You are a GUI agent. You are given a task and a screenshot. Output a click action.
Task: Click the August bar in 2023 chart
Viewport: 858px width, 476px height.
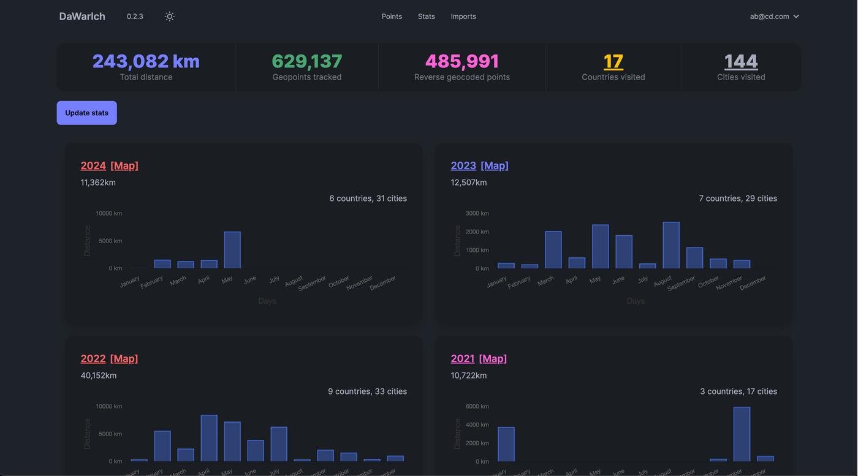(671, 246)
